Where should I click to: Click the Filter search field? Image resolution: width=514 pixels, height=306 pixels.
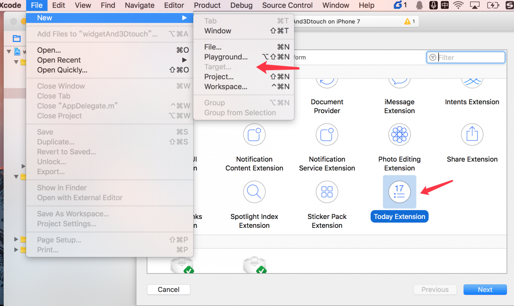pyautogui.click(x=466, y=57)
